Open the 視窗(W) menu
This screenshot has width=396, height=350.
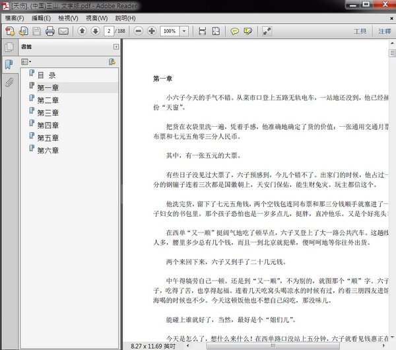coord(96,18)
